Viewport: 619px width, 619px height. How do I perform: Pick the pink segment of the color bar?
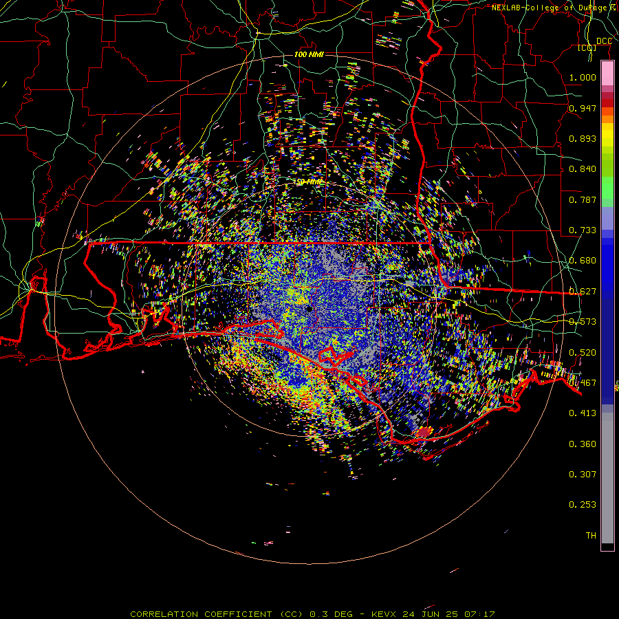(x=607, y=74)
